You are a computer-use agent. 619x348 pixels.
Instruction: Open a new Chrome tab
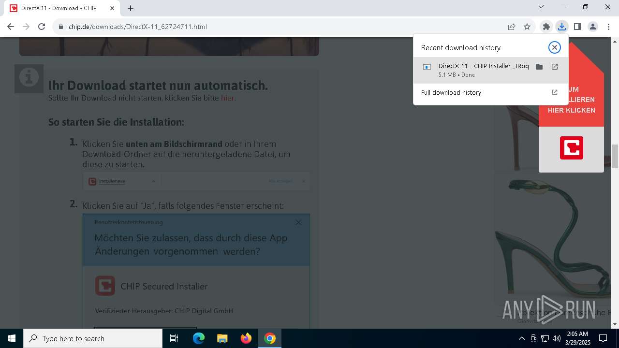point(131,8)
